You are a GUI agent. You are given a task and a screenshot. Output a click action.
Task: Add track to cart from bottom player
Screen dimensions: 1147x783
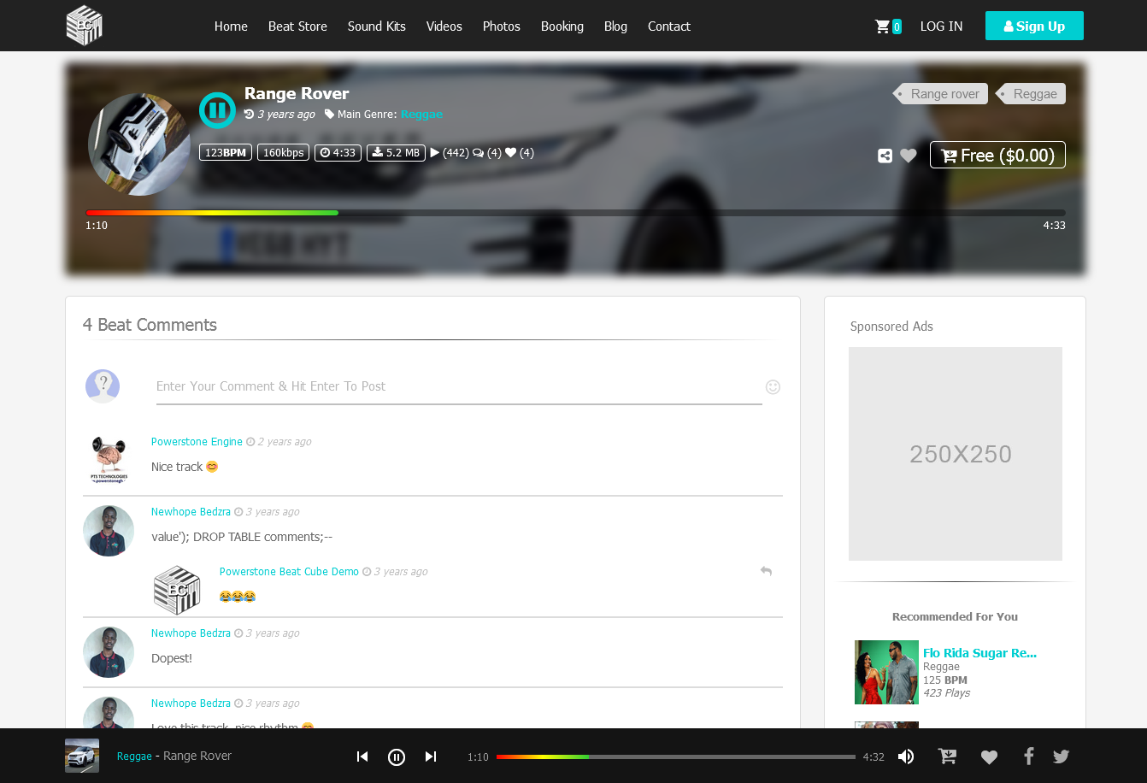pyautogui.click(x=948, y=757)
